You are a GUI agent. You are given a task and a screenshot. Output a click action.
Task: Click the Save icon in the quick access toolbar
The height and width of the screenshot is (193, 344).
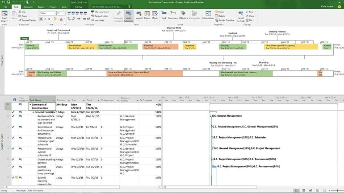click(8, 2)
